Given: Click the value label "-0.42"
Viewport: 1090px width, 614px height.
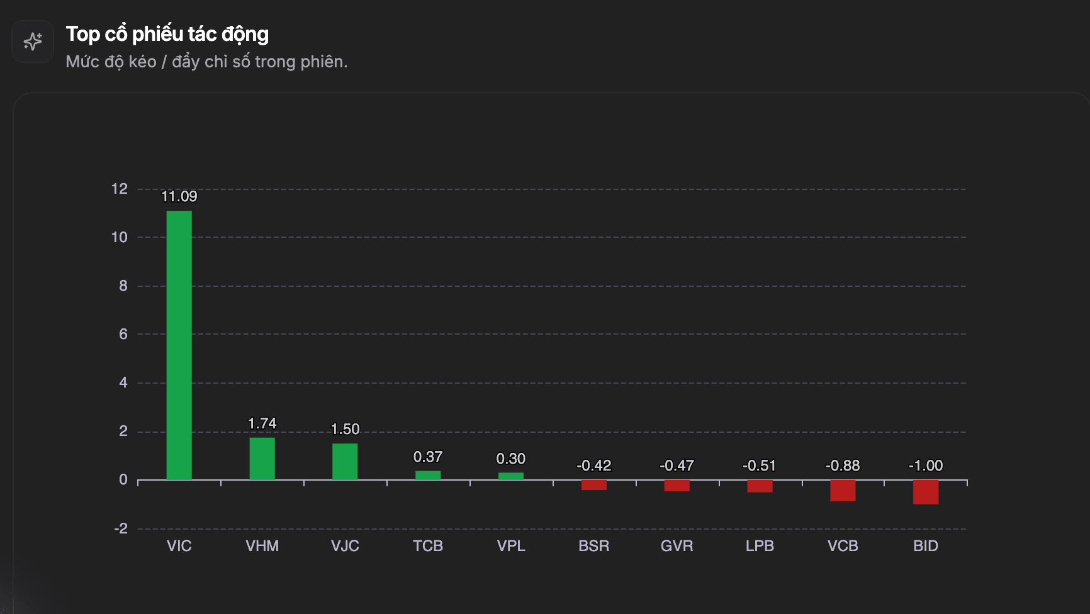Looking at the screenshot, I should tap(594, 466).
